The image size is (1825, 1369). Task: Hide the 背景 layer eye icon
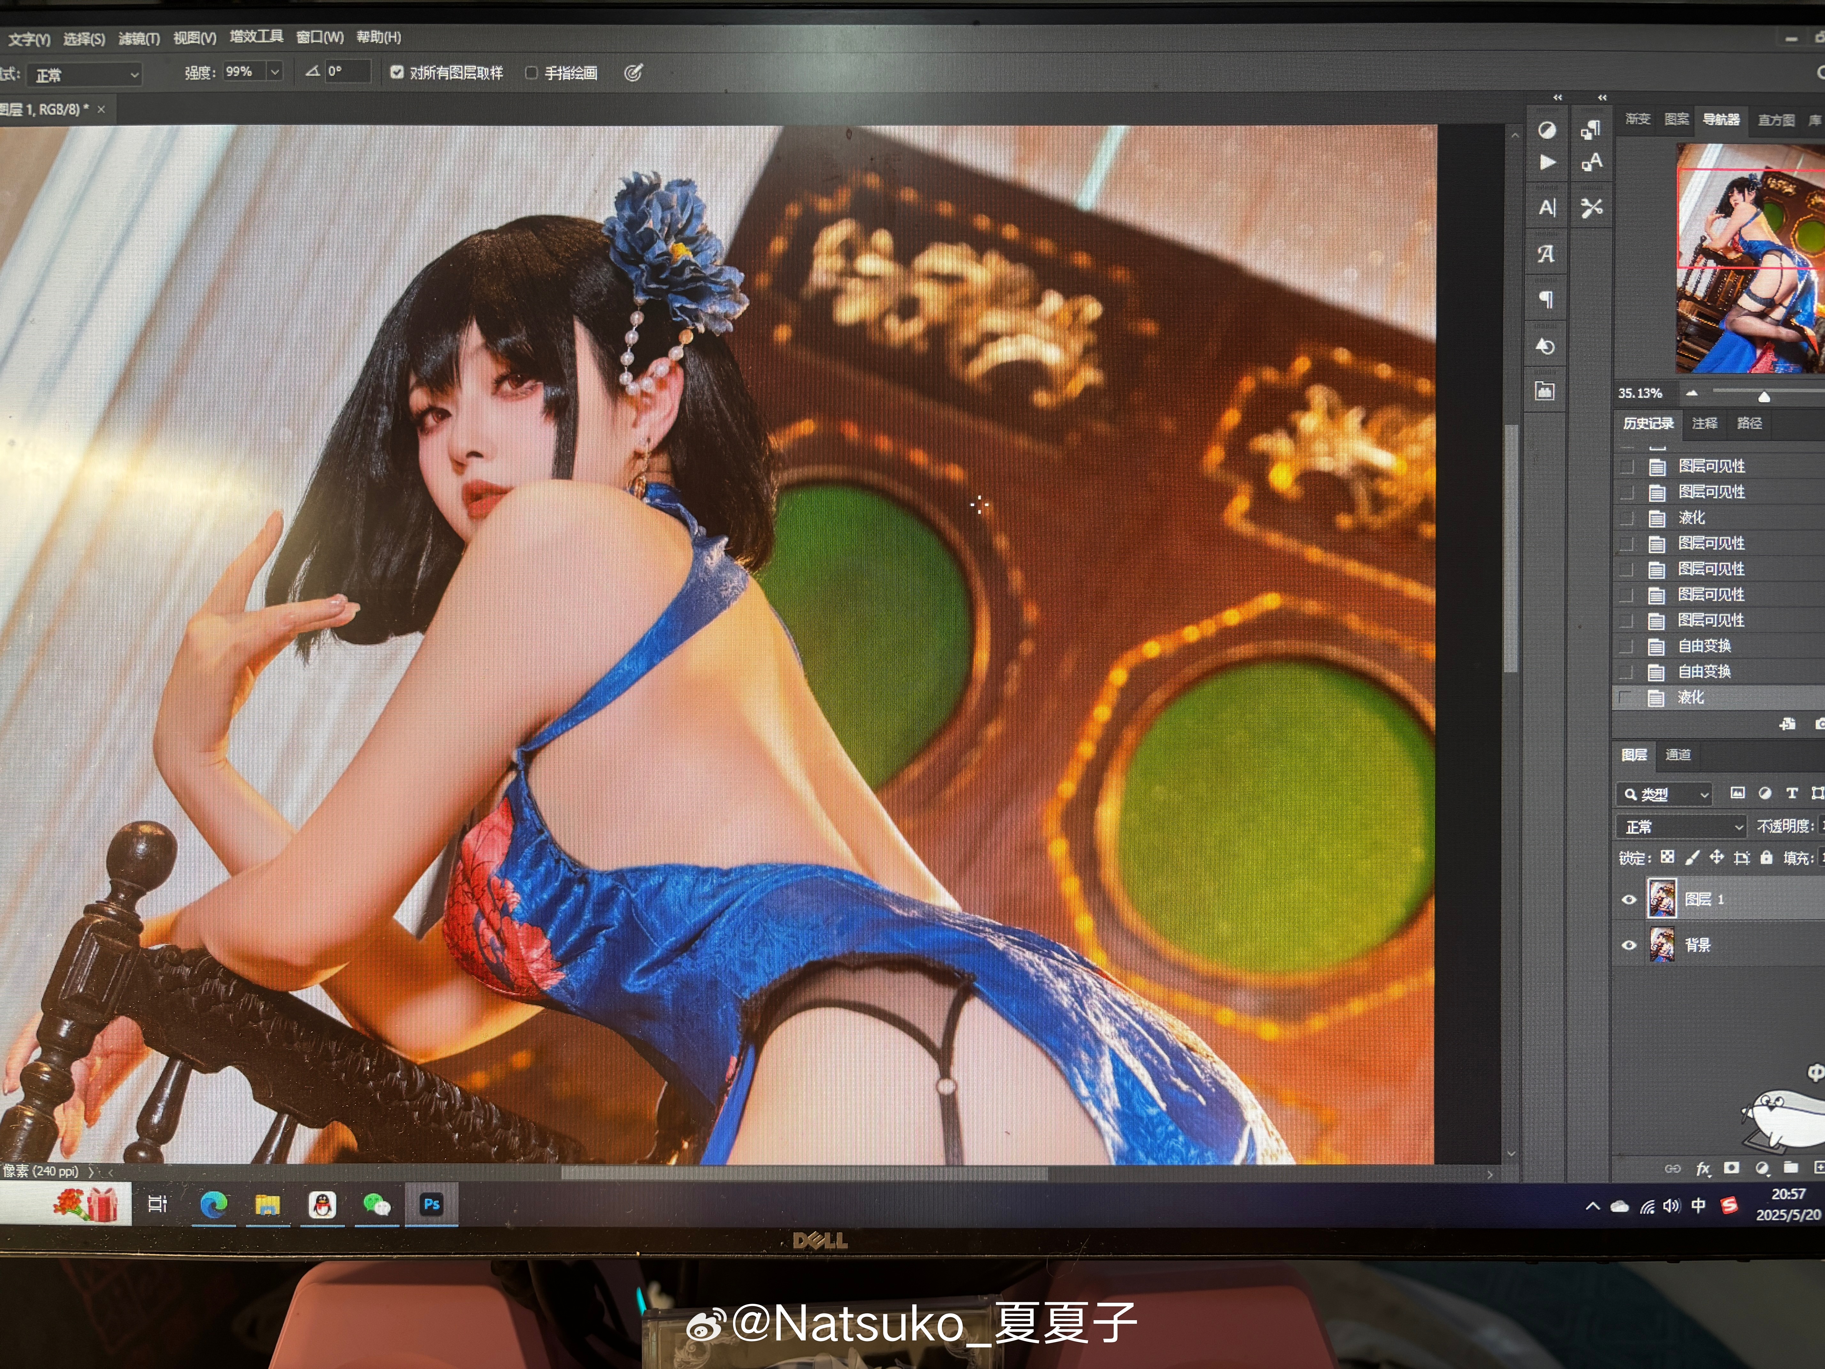click(x=1629, y=945)
